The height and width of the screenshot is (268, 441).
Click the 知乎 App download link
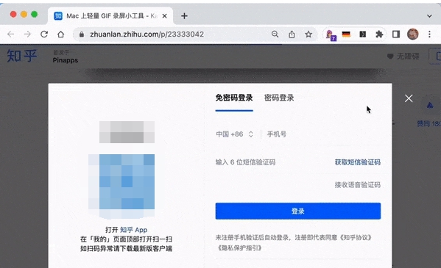[x=133, y=230]
